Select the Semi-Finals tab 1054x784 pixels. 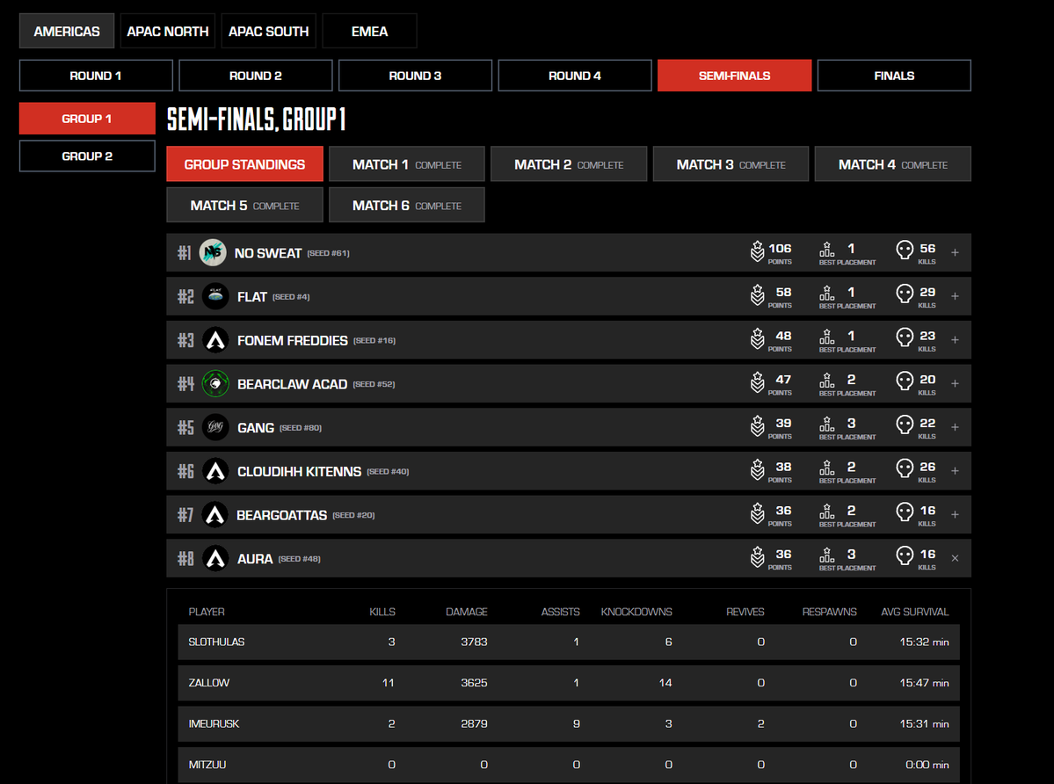tap(734, 76)
